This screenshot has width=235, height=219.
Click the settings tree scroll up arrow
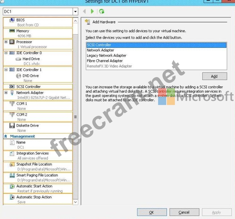click(x=75, y=21)
